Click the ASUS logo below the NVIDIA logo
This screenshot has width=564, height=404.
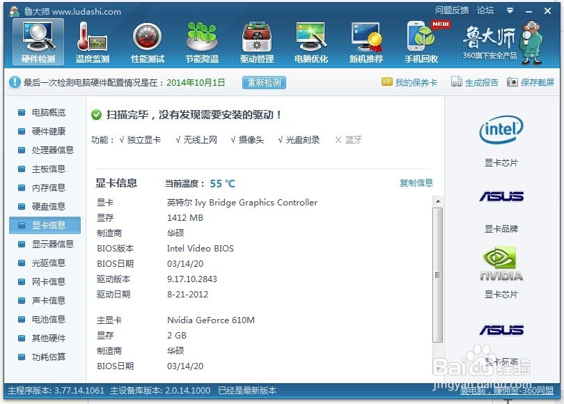[501, 330]
